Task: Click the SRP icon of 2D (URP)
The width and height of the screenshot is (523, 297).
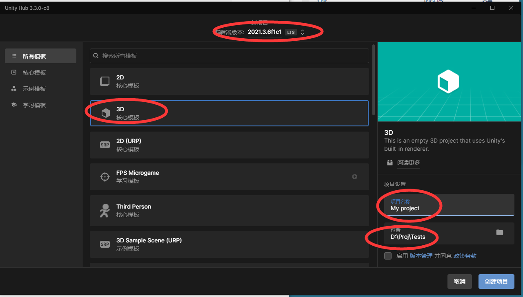Action: (105, 145)
